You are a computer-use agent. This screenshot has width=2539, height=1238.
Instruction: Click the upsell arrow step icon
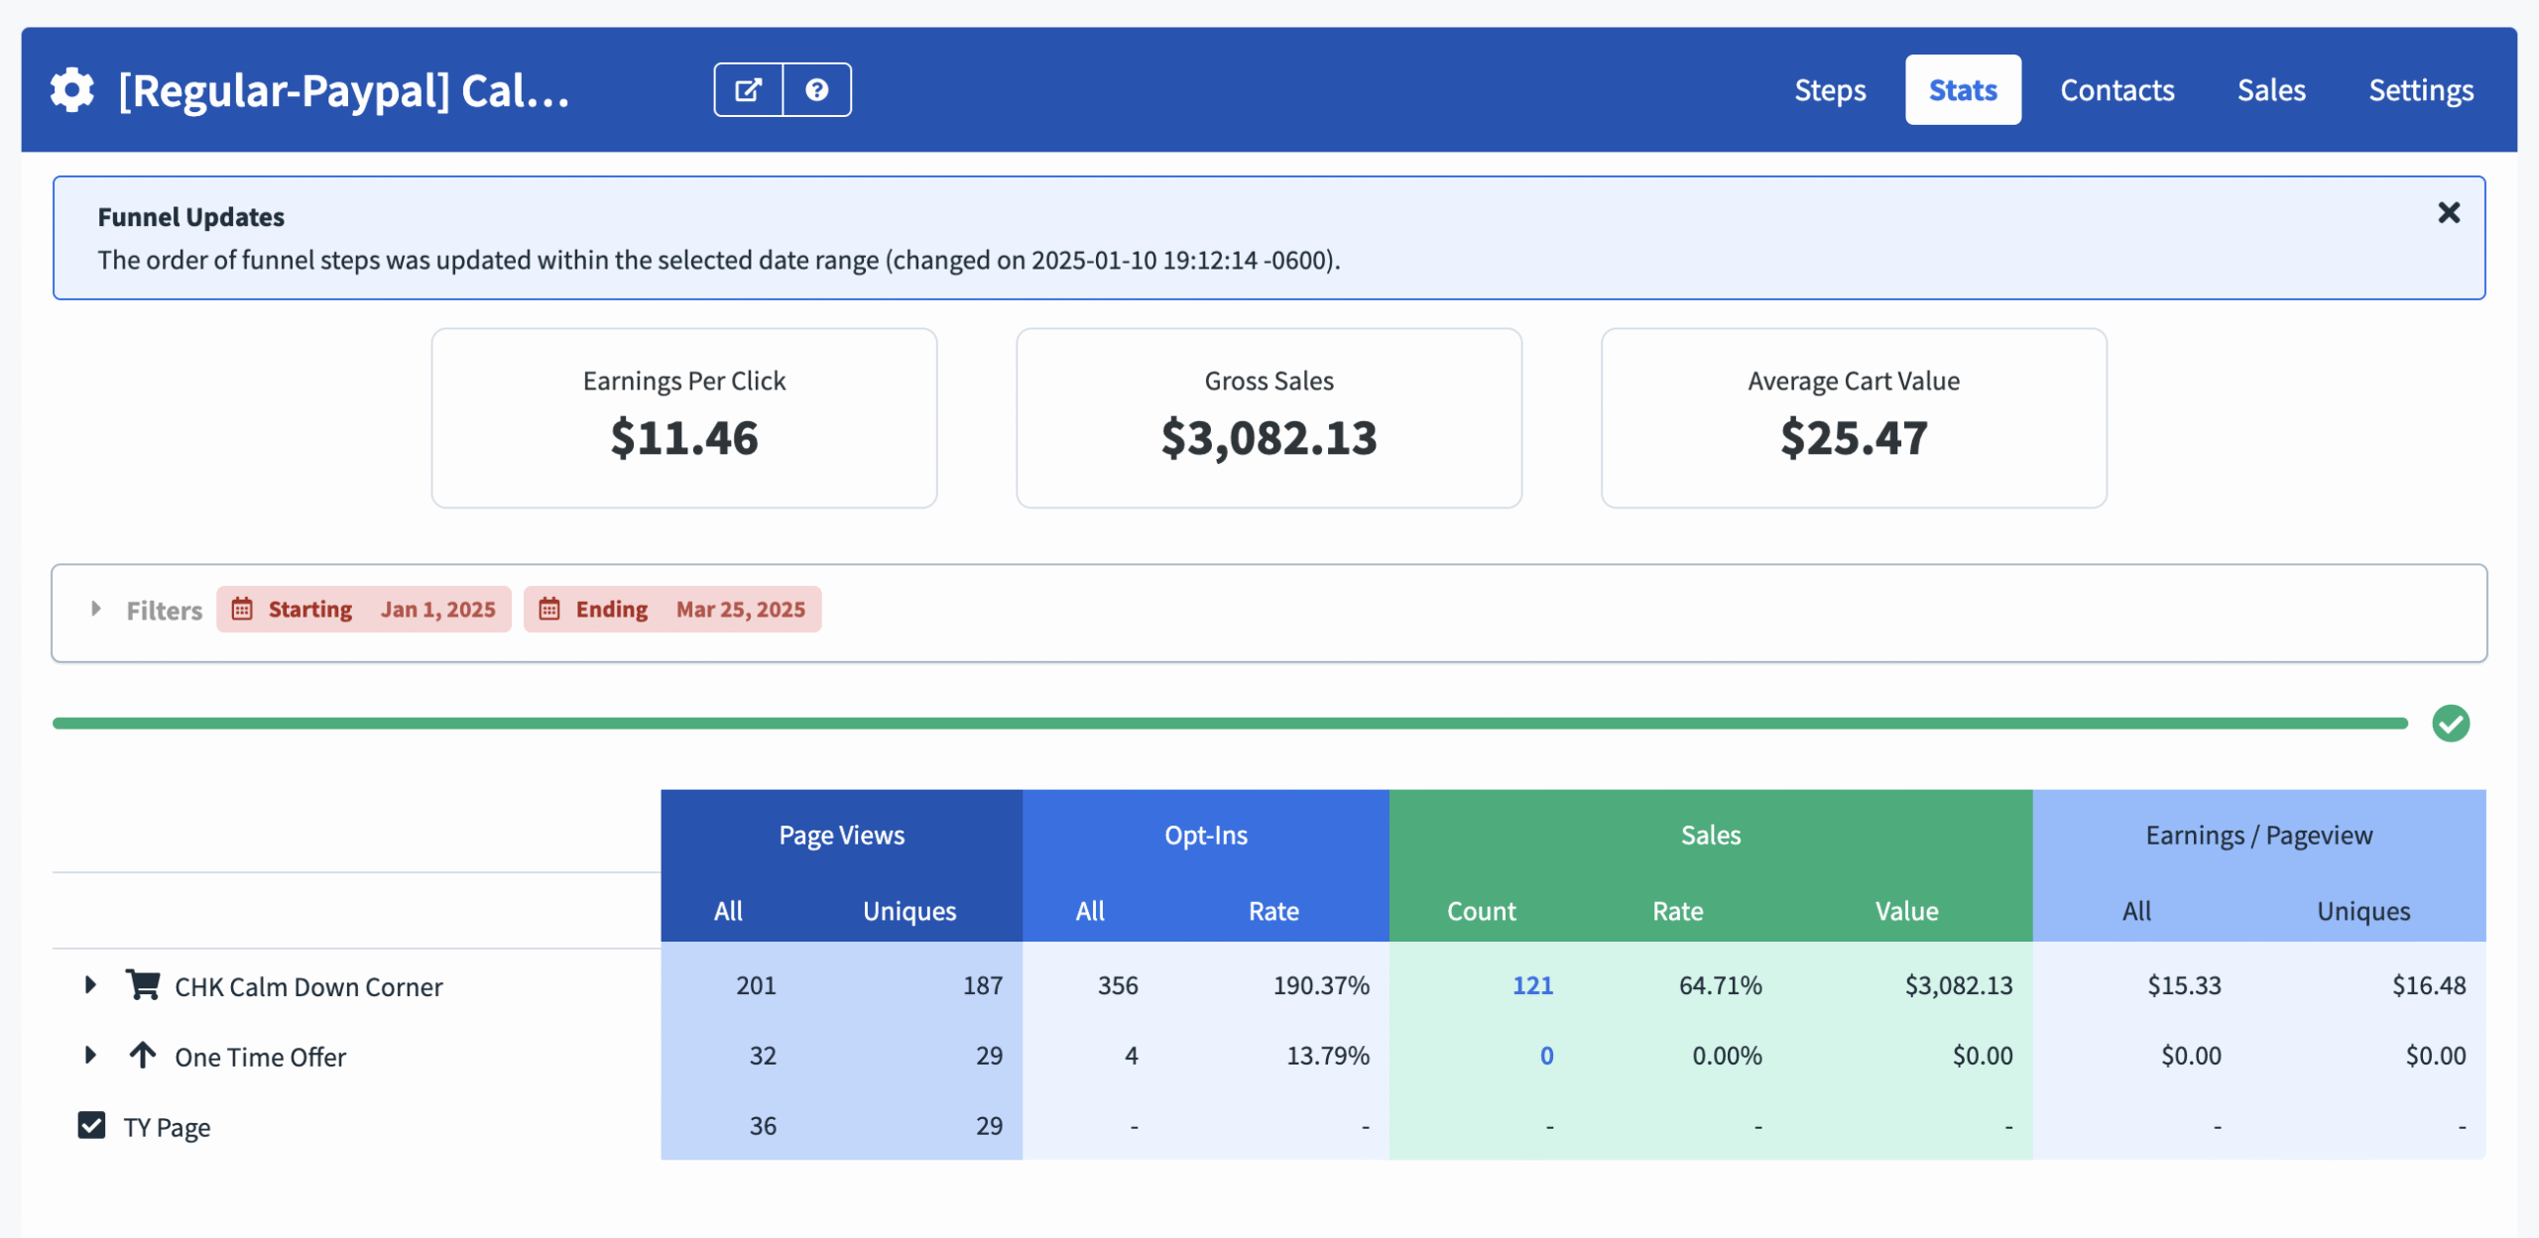click(x=143, y=1055)
